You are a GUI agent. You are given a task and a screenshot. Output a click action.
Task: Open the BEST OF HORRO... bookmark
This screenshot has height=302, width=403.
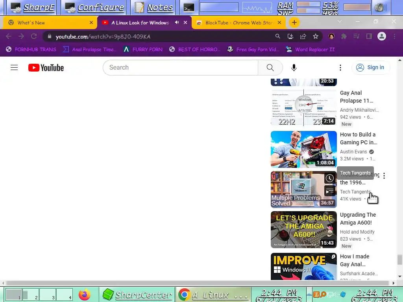click(195, 49)
